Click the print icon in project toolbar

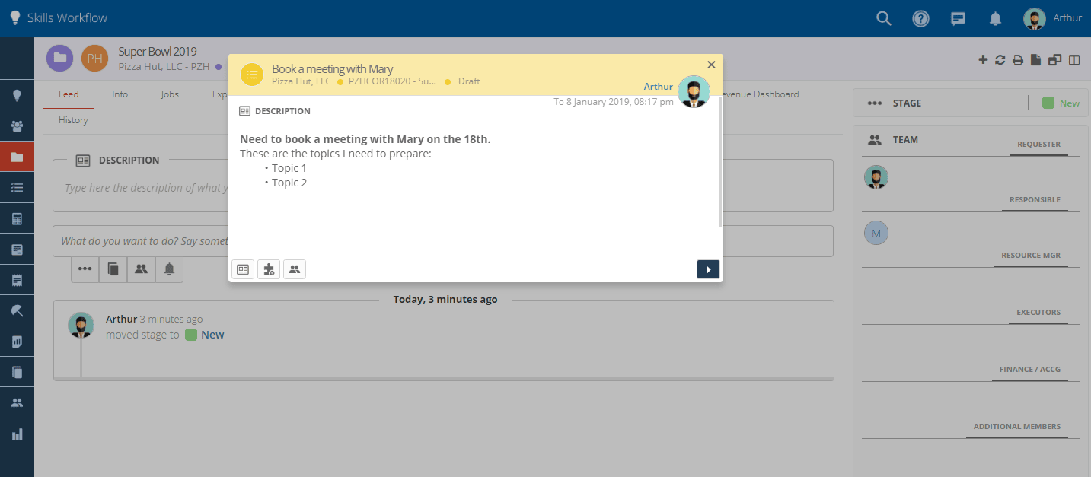coord(1017,60)
